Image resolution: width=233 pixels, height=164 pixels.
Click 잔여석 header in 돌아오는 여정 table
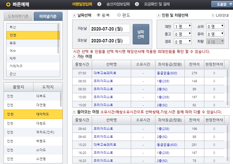pos(194,120)
